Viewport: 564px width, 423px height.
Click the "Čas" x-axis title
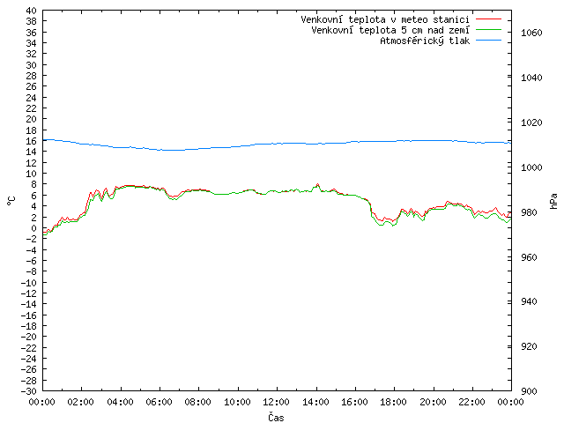pos(276,417)
